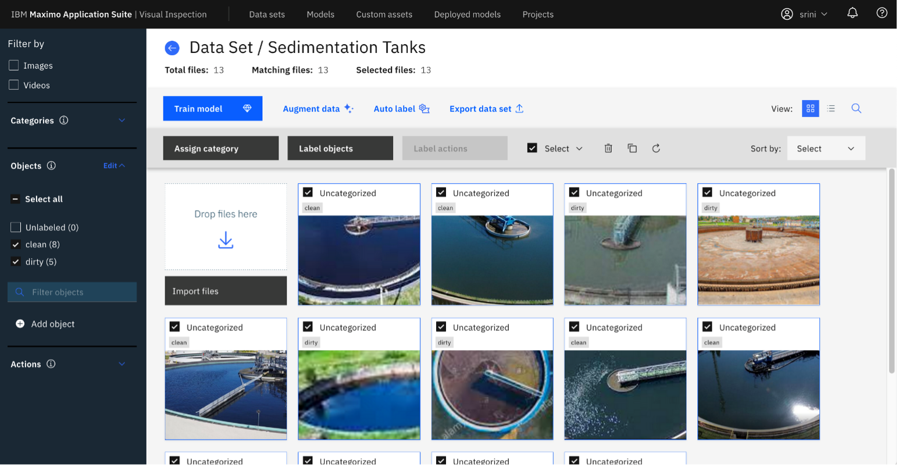Switch to grid view

[810, 109]
